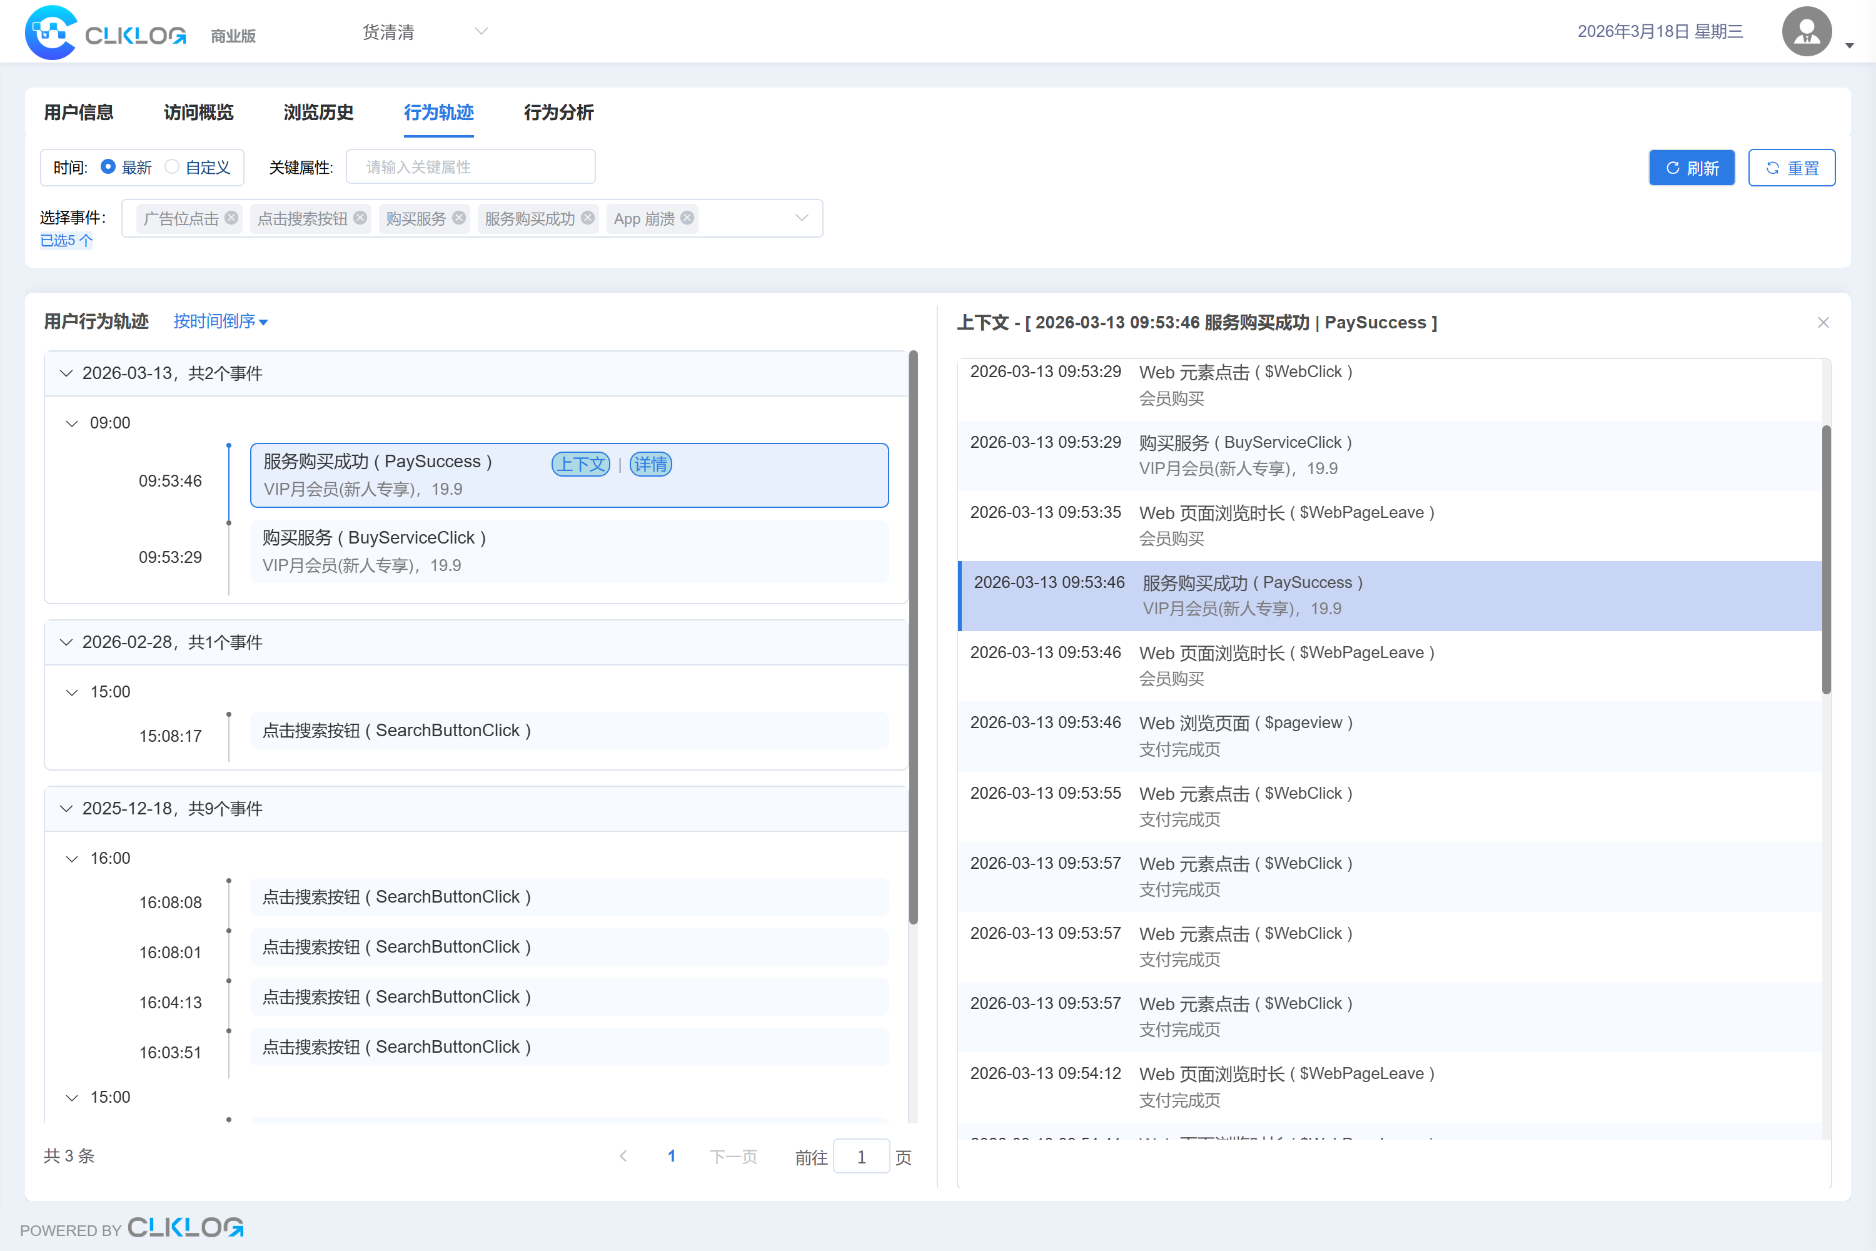Viewport: 1876px width, 1251px height.
Task: Remove the 服务购买成功 event tag
Action: 588,218
